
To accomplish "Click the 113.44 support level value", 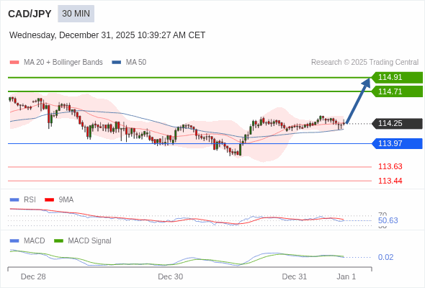I will pyautogui.click(x=390, y=181).
